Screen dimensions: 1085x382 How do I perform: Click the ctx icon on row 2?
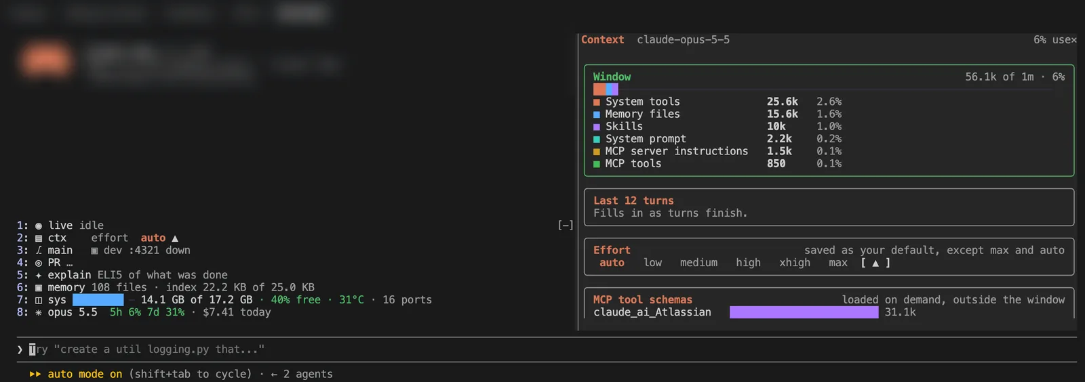tap(39, 238)
